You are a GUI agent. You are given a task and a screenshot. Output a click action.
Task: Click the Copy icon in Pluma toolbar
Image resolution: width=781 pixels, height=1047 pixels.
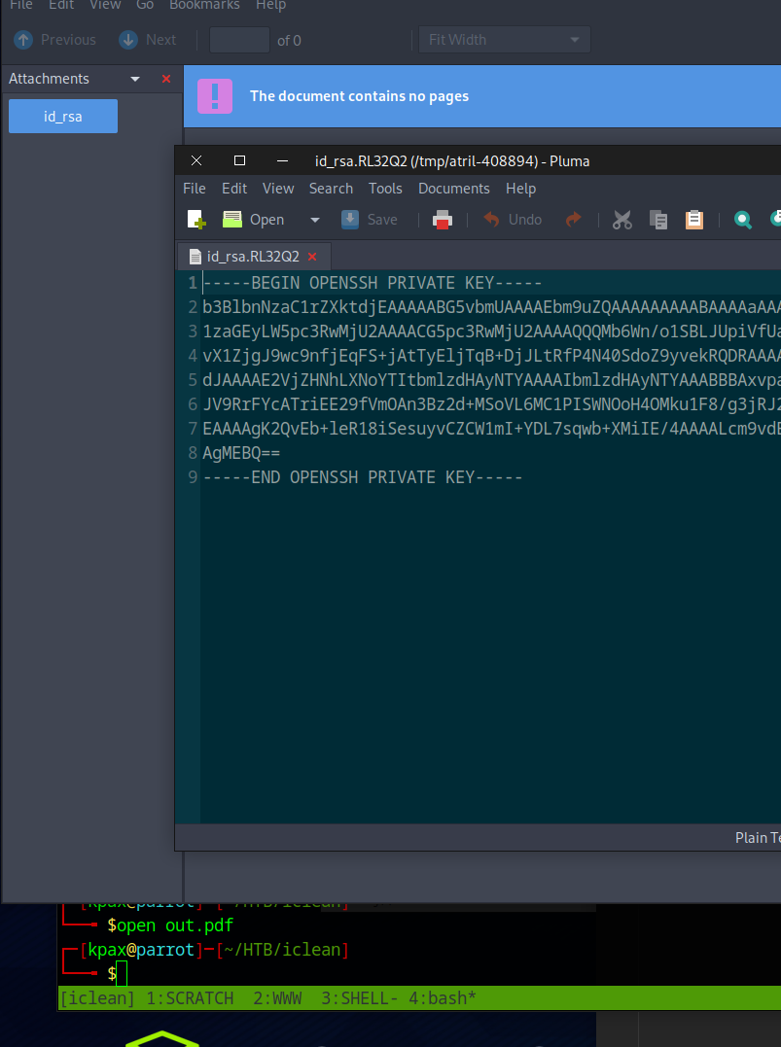[x=658, y=220]
